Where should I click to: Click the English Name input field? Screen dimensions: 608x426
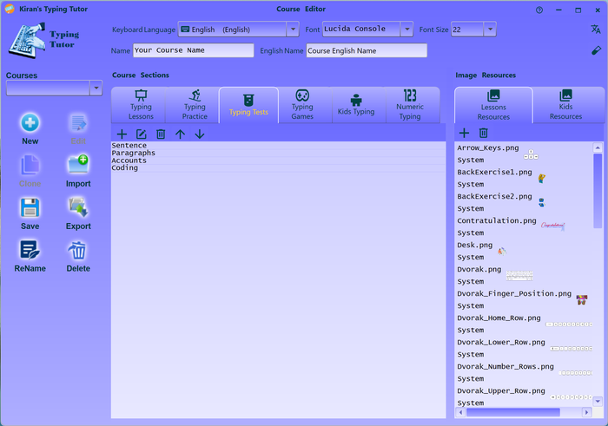(367, 50)
